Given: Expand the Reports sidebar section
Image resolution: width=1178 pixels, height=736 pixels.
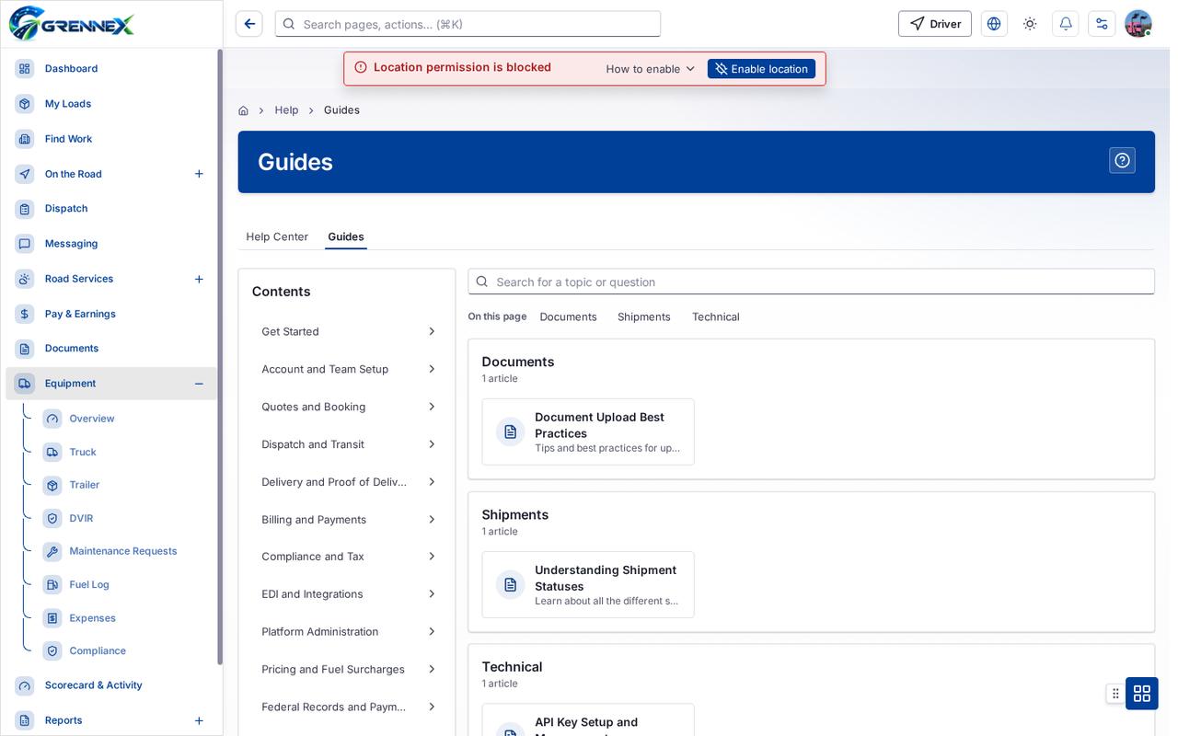Looking at the screenshot, I should click(199, 720).
